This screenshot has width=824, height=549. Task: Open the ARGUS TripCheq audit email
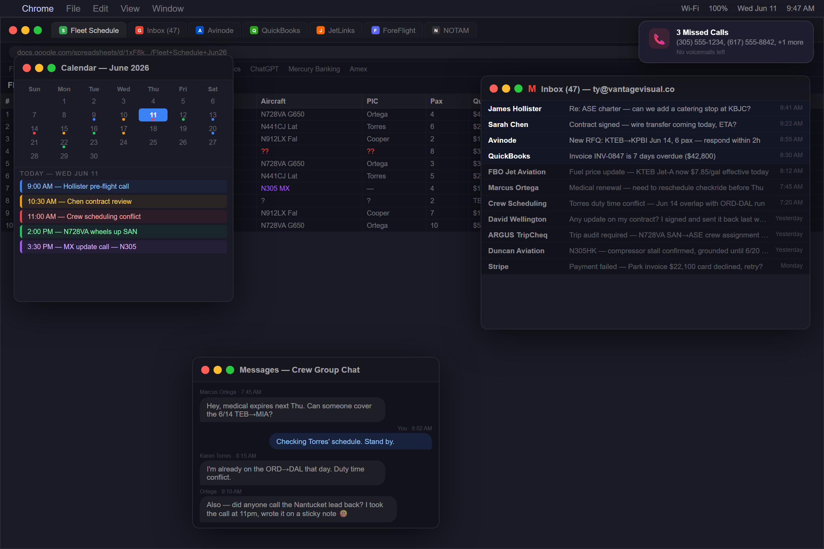pyautogui.click(x=645, y=235)
